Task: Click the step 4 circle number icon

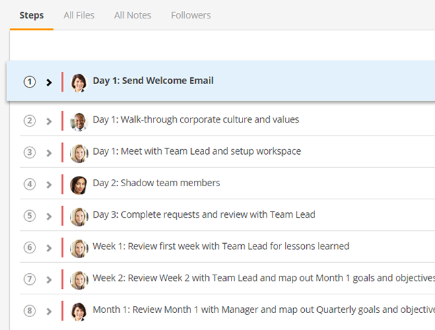Action: [29, 184]
